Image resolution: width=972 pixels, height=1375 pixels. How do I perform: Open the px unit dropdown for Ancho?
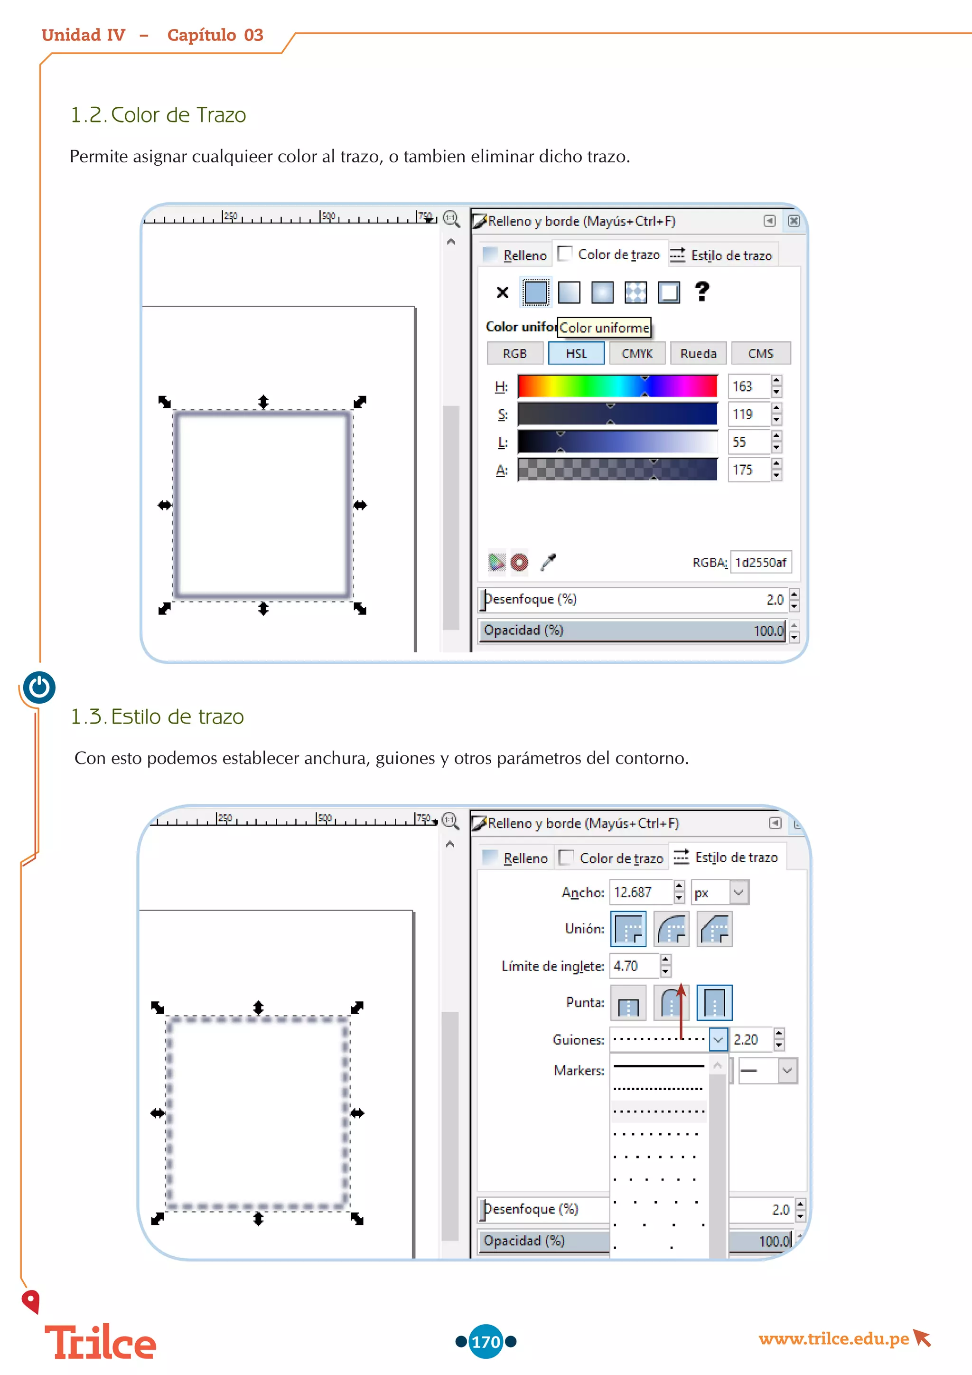pyautogui.click(x=738, y=892)
